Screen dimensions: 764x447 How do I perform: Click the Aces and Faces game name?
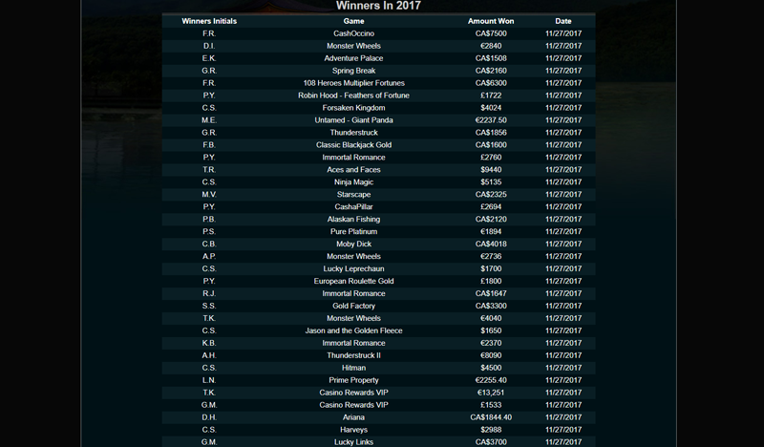coord(353,170)
